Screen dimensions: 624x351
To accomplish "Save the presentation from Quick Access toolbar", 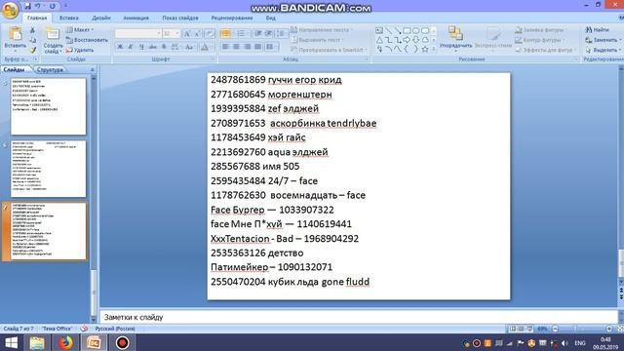I will point(27,6).
